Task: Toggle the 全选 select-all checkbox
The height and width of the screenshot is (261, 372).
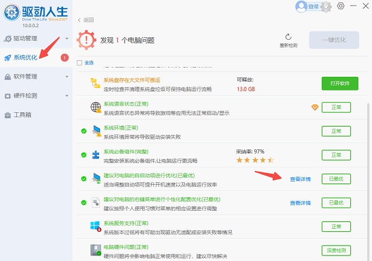Action: [x=79, y=63]
